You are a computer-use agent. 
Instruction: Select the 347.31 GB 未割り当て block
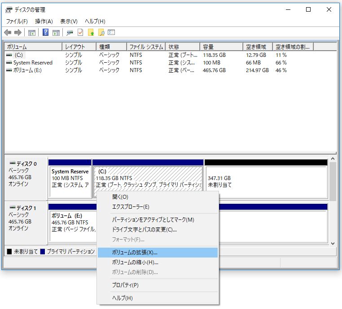coord(267,179)
